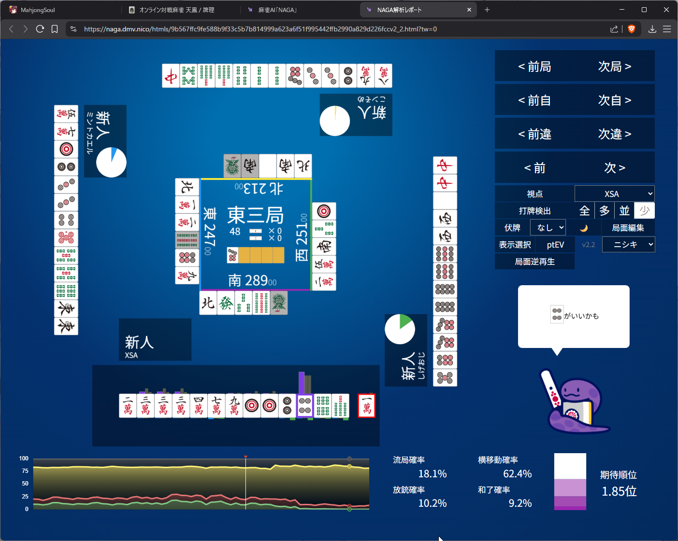Open the browser downloads icon
Viewport: 678px width, 541px height.
pyautogui.click(x=652, y=29)
